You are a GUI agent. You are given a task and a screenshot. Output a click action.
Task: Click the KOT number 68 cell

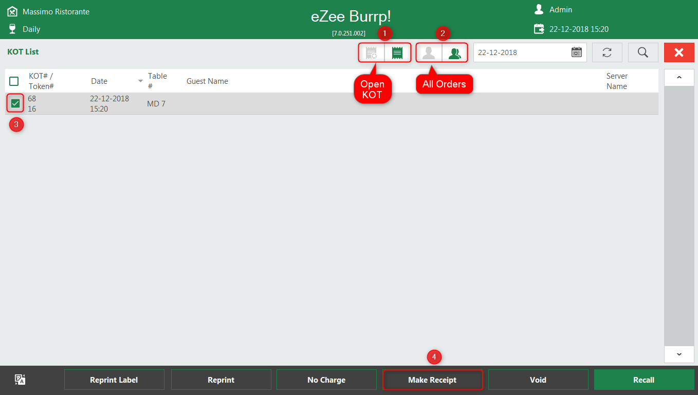click(x=32, y=99)
